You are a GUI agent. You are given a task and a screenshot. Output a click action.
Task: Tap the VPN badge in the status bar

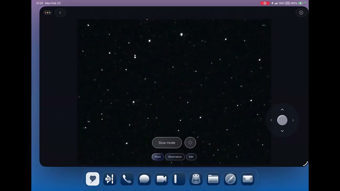(x=287, y=3)
